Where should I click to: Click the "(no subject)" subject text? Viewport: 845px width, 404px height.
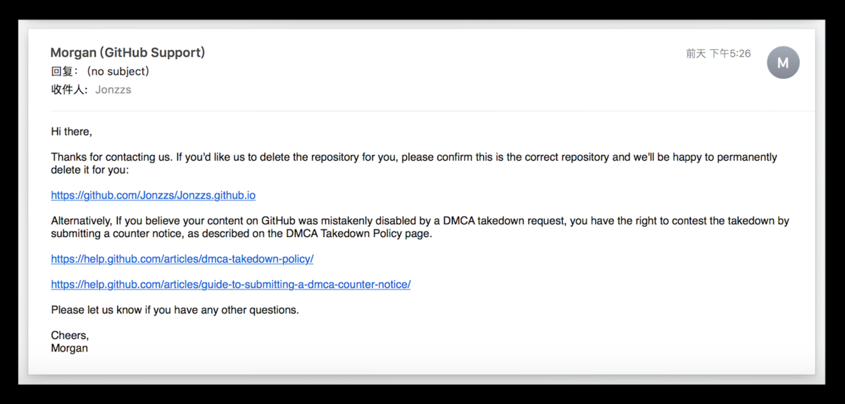click(x=118, y=72)
